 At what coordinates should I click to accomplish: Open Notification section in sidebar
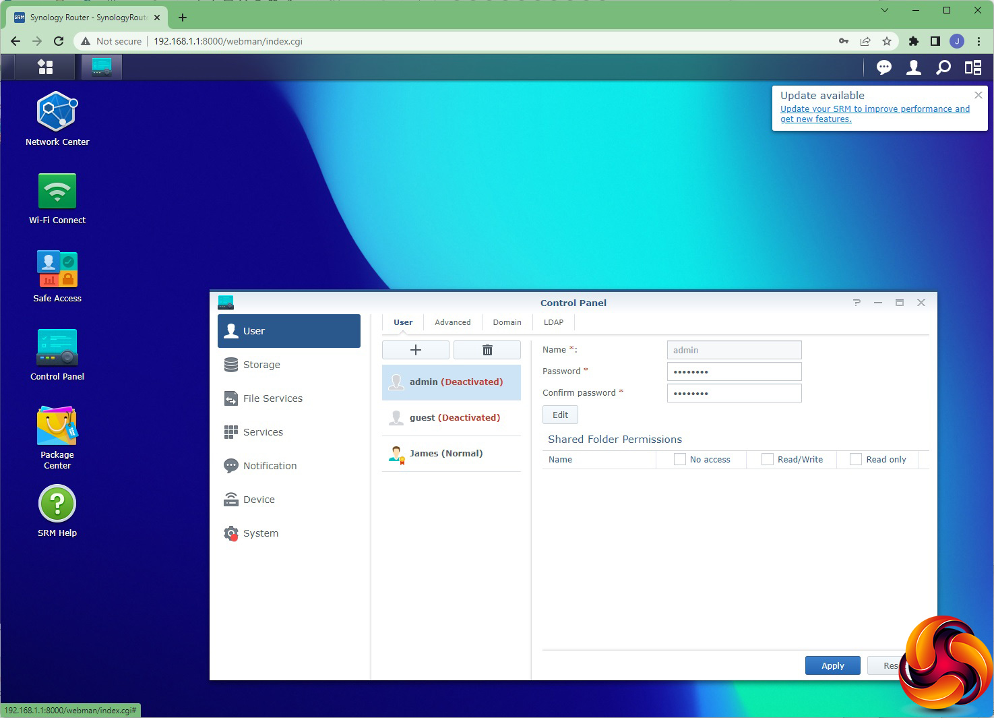pos(289,466)
